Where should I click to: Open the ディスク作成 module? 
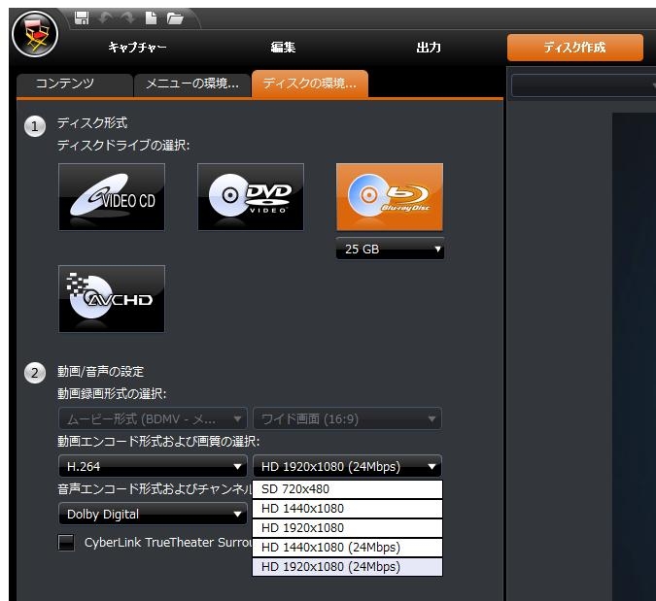click(574, 48)
